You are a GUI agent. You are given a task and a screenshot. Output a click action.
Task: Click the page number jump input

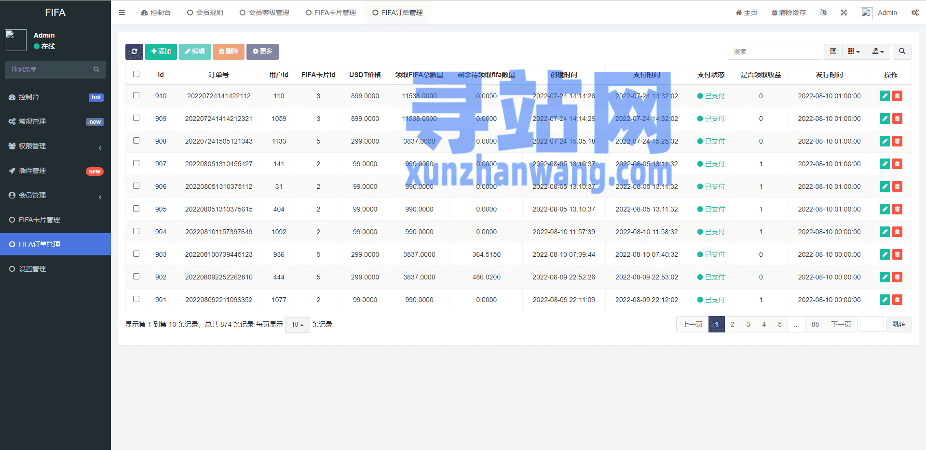[872, 324]
